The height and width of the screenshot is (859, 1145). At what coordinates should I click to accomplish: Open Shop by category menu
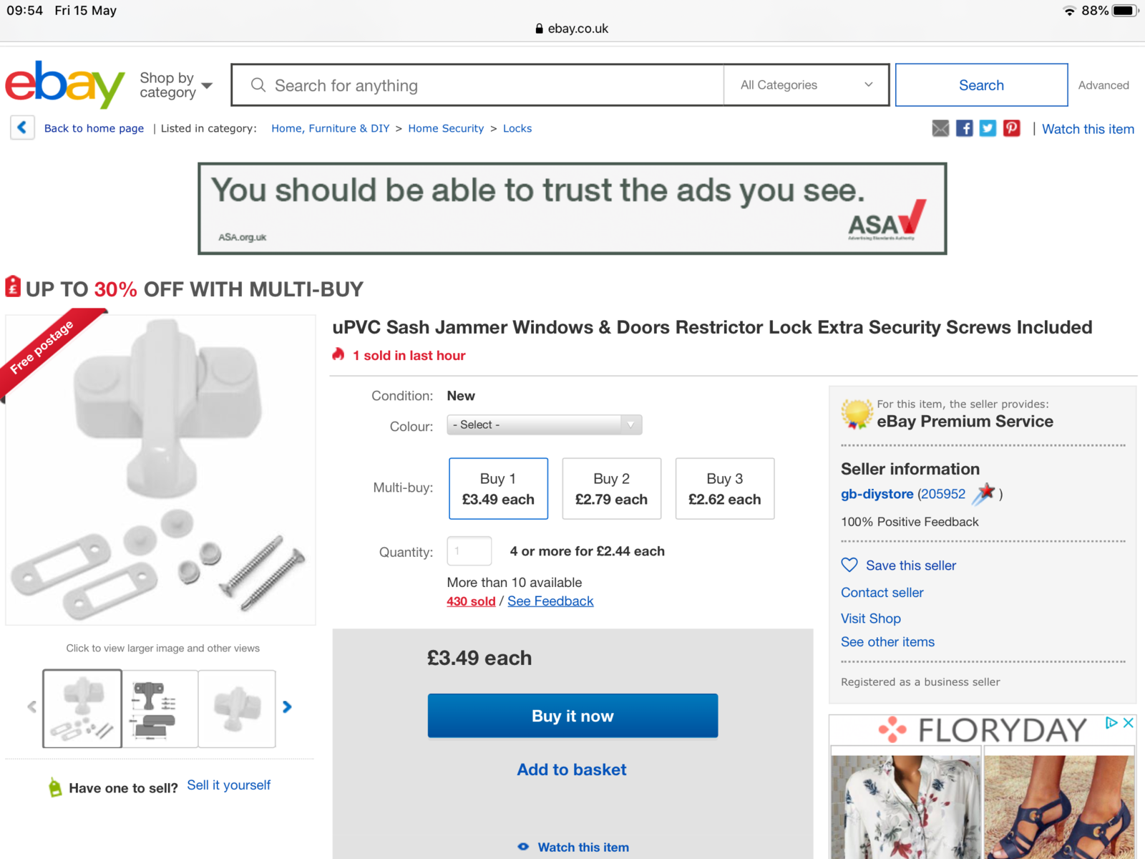click(176, 85)
